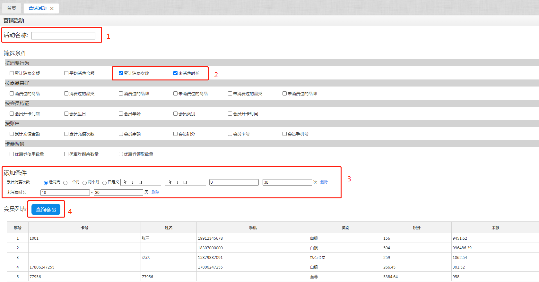Delete the 累计消费次数 condition
The height and width of the screenshot is (282, 539).
(x=324, y=182)
